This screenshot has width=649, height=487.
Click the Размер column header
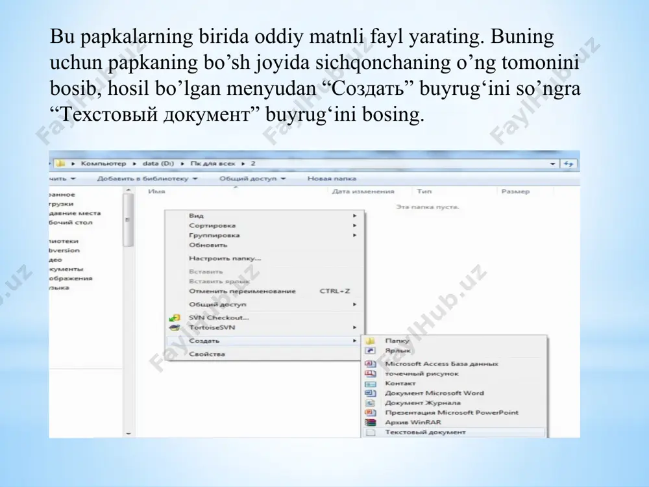515,192
